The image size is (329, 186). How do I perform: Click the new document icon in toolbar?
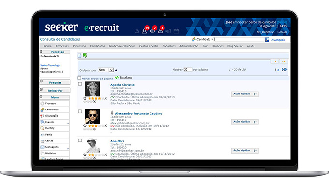[79, 56]
